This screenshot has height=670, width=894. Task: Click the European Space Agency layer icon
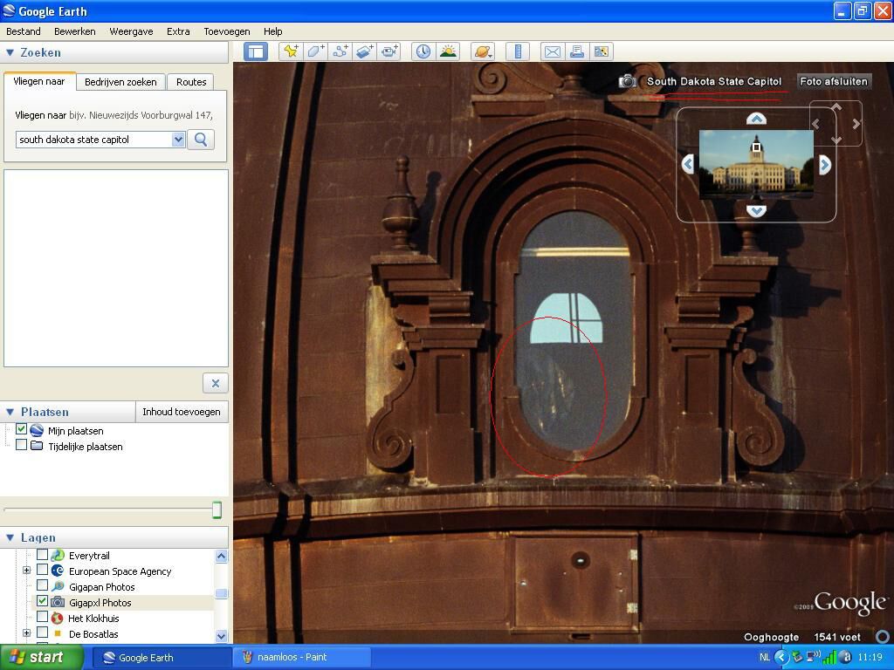pyautogui.click(x=58, y=571)
